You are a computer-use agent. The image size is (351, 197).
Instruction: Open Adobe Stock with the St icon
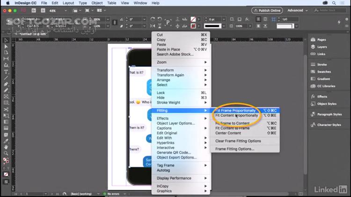[43, 10]
